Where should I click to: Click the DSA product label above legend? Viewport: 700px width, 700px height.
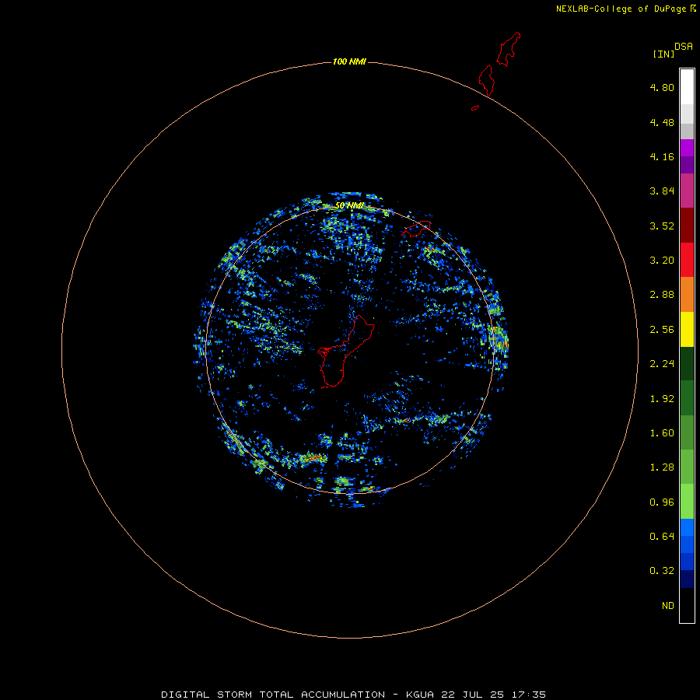point(684,47)
